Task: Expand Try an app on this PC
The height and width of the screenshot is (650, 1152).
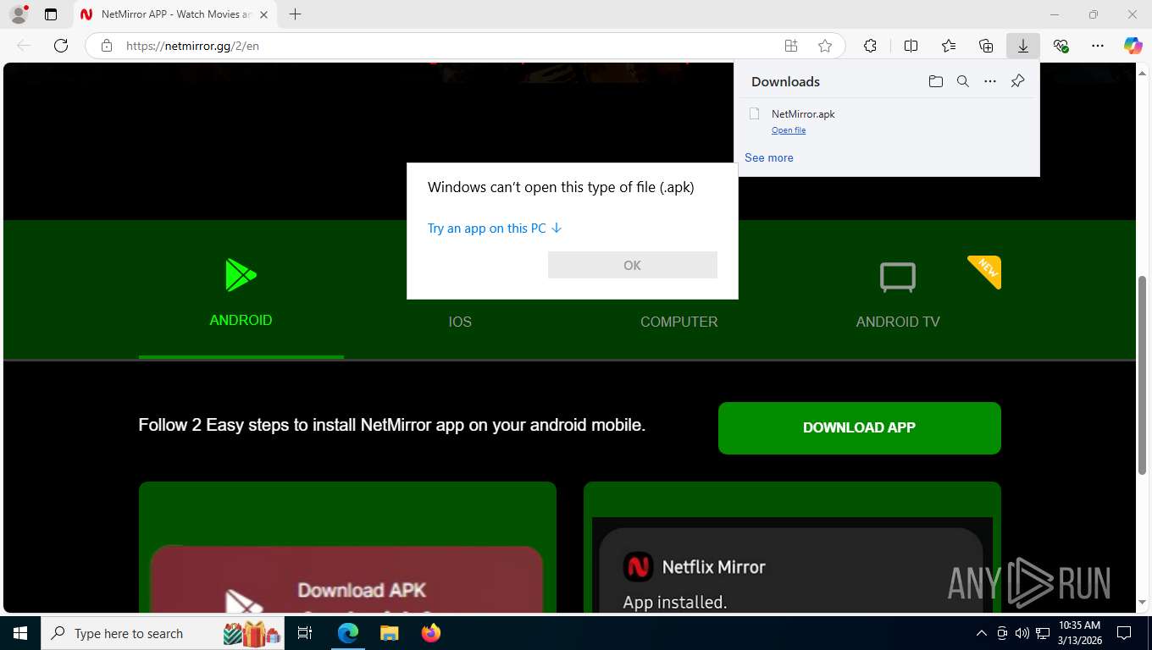Action: tap(495, 229)
